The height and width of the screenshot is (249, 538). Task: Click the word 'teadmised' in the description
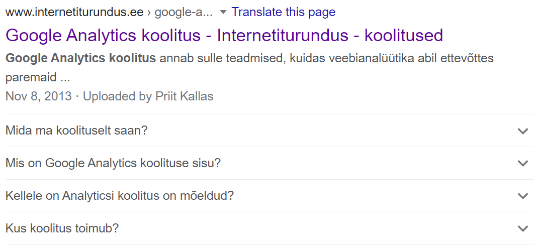pyautogui.click(x=248, y=58)
